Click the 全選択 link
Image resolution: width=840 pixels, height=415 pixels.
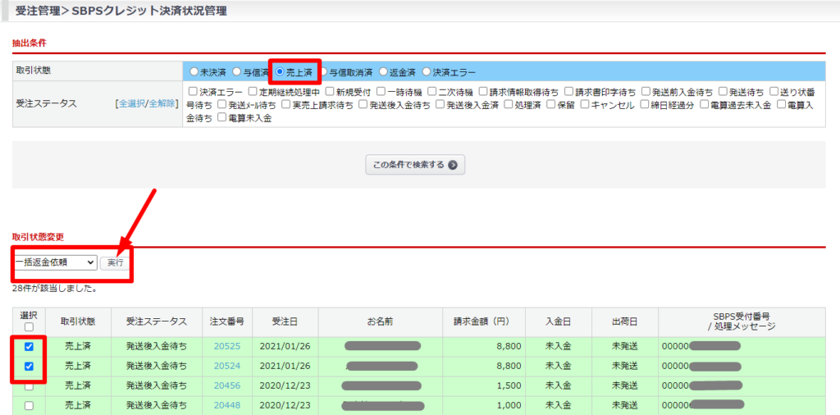(x=132, y=104)
